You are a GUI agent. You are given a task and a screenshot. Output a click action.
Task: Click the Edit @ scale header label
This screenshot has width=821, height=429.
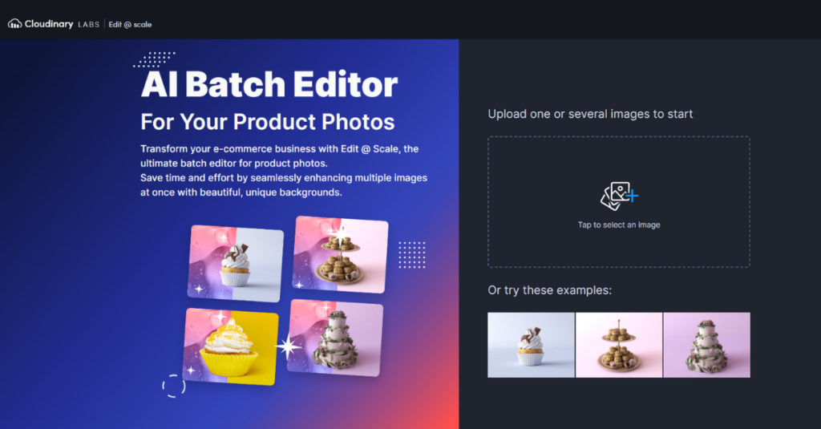click(x=130, y=25)
